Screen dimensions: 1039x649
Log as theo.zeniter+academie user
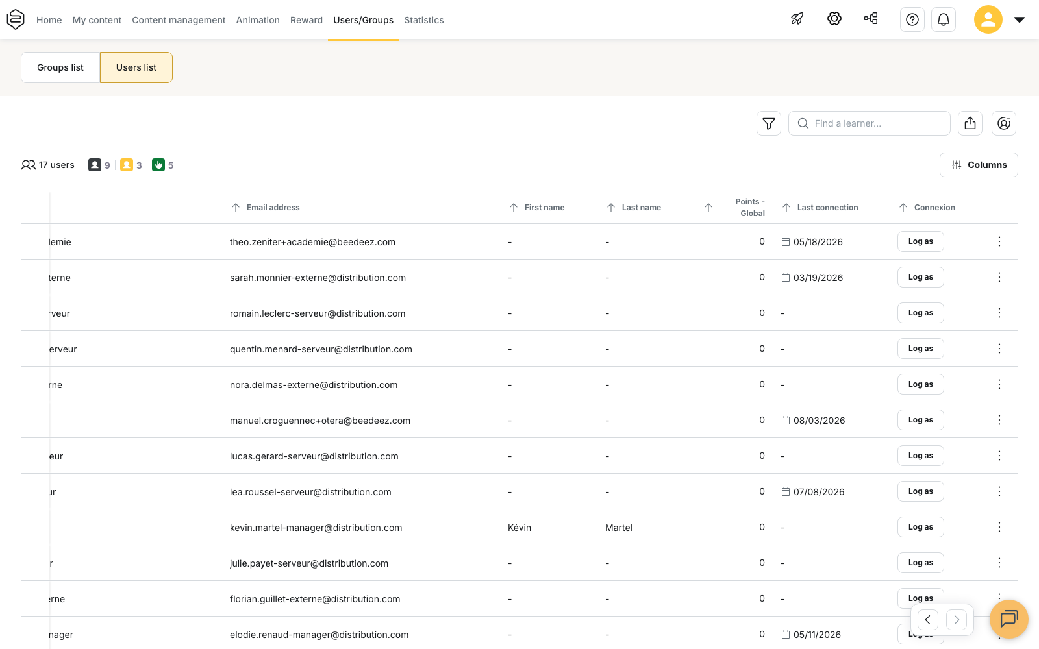click(x=921, y=241)
